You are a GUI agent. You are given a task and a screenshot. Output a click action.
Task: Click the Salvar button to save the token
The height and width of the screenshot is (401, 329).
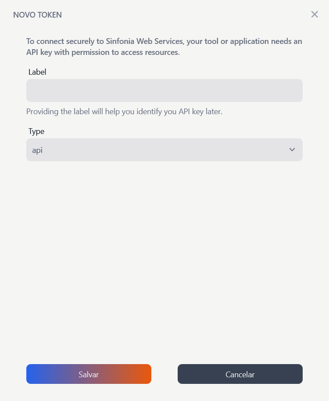point(89,374)
